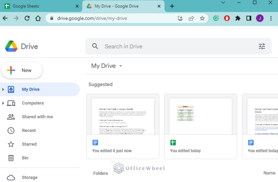Open the profile avatar J
This screenshot has height=182, width=278.
tap(260, 18)
